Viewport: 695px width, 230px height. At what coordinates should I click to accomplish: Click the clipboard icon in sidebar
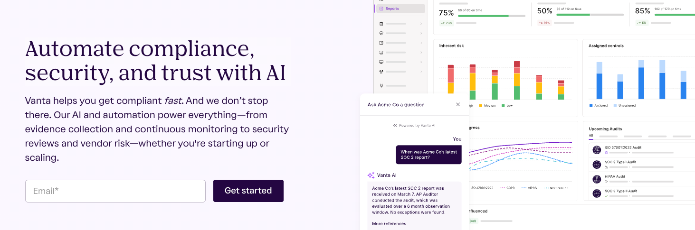point(381,24)
